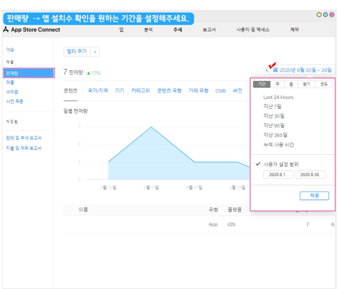Select 수익금 in the sidebar
Viewport: 338px width, 289px height.
[x=12, y=92]
